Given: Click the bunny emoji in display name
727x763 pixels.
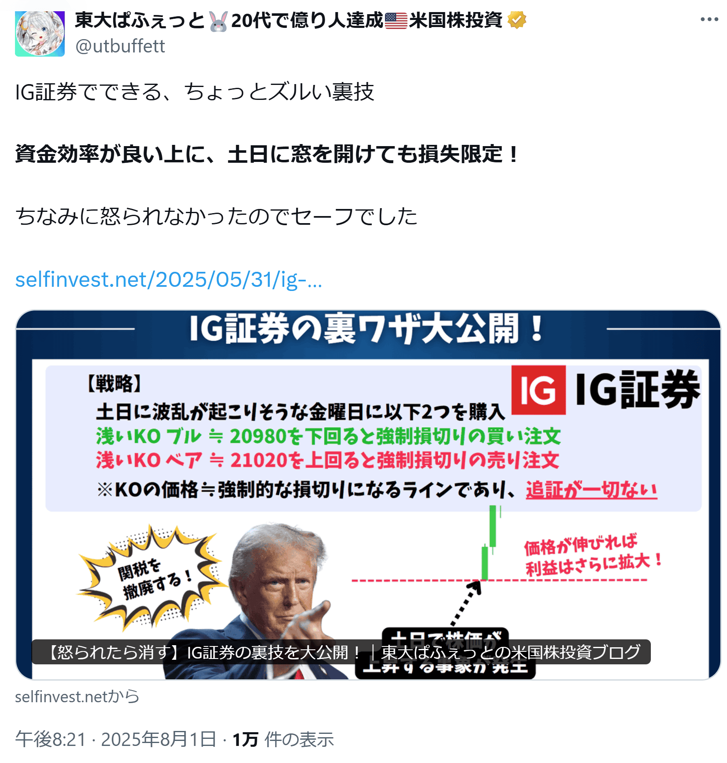Looking at the screenshot, I should [x=218, y=21].
